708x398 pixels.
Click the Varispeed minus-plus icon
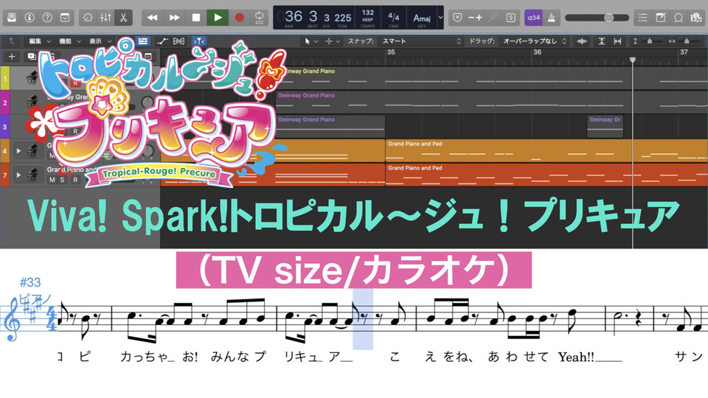(x=475, y=18)
